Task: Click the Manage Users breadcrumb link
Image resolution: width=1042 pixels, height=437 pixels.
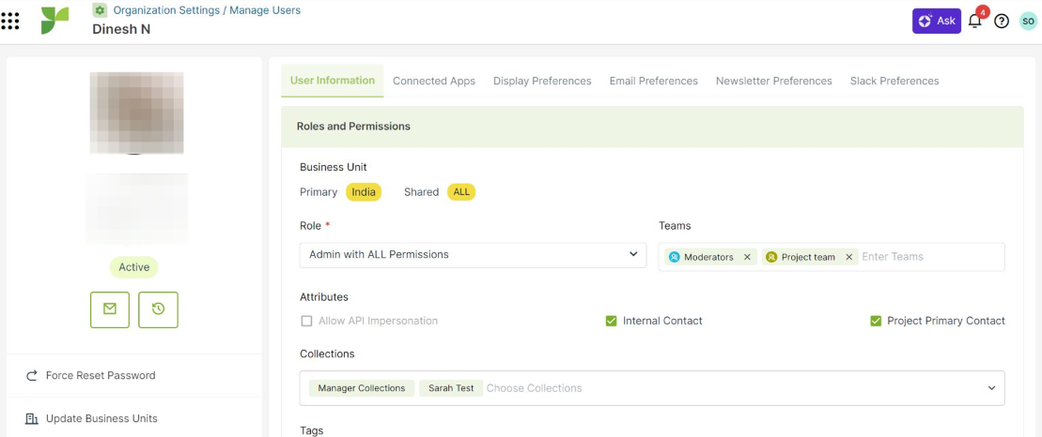Action: click(265, 10)
